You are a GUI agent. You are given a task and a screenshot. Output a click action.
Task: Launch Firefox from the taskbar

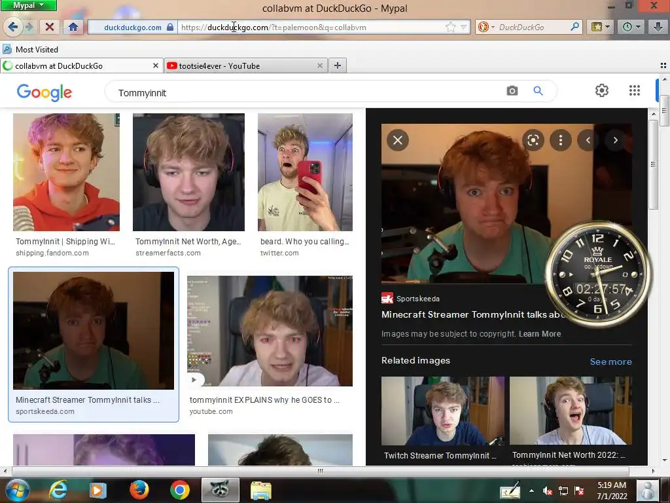tap(139, 490)
